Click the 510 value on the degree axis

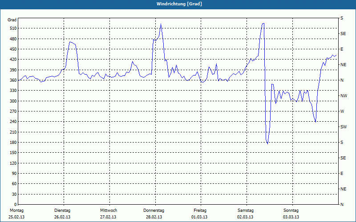(13, 28)
